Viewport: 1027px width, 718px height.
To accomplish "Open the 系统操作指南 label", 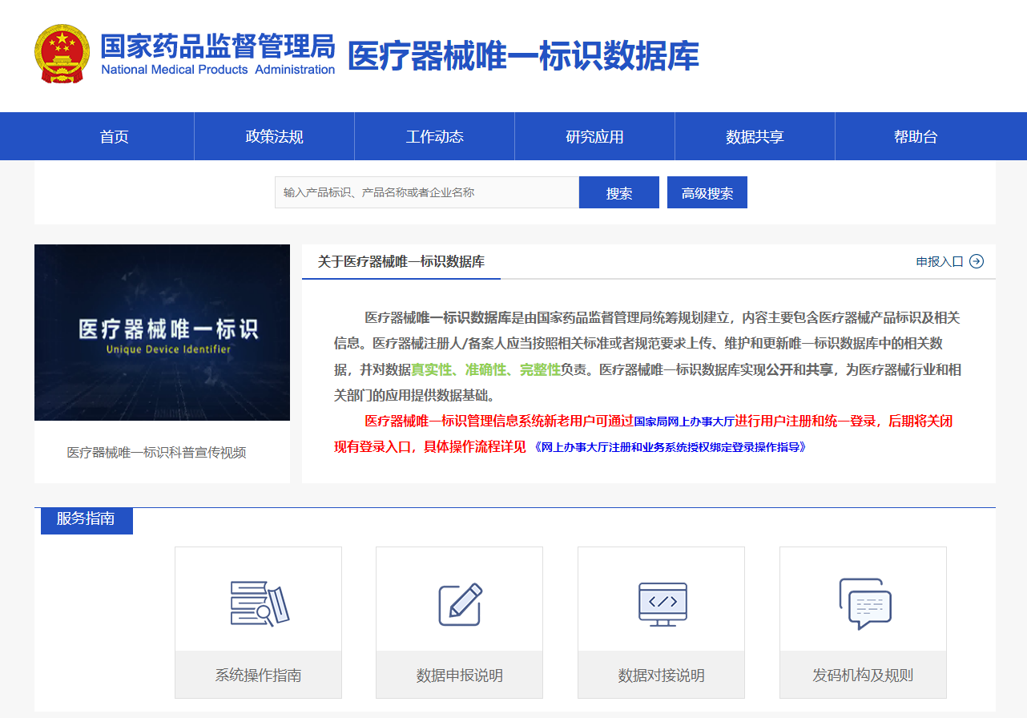I will (x=258, y=675).
